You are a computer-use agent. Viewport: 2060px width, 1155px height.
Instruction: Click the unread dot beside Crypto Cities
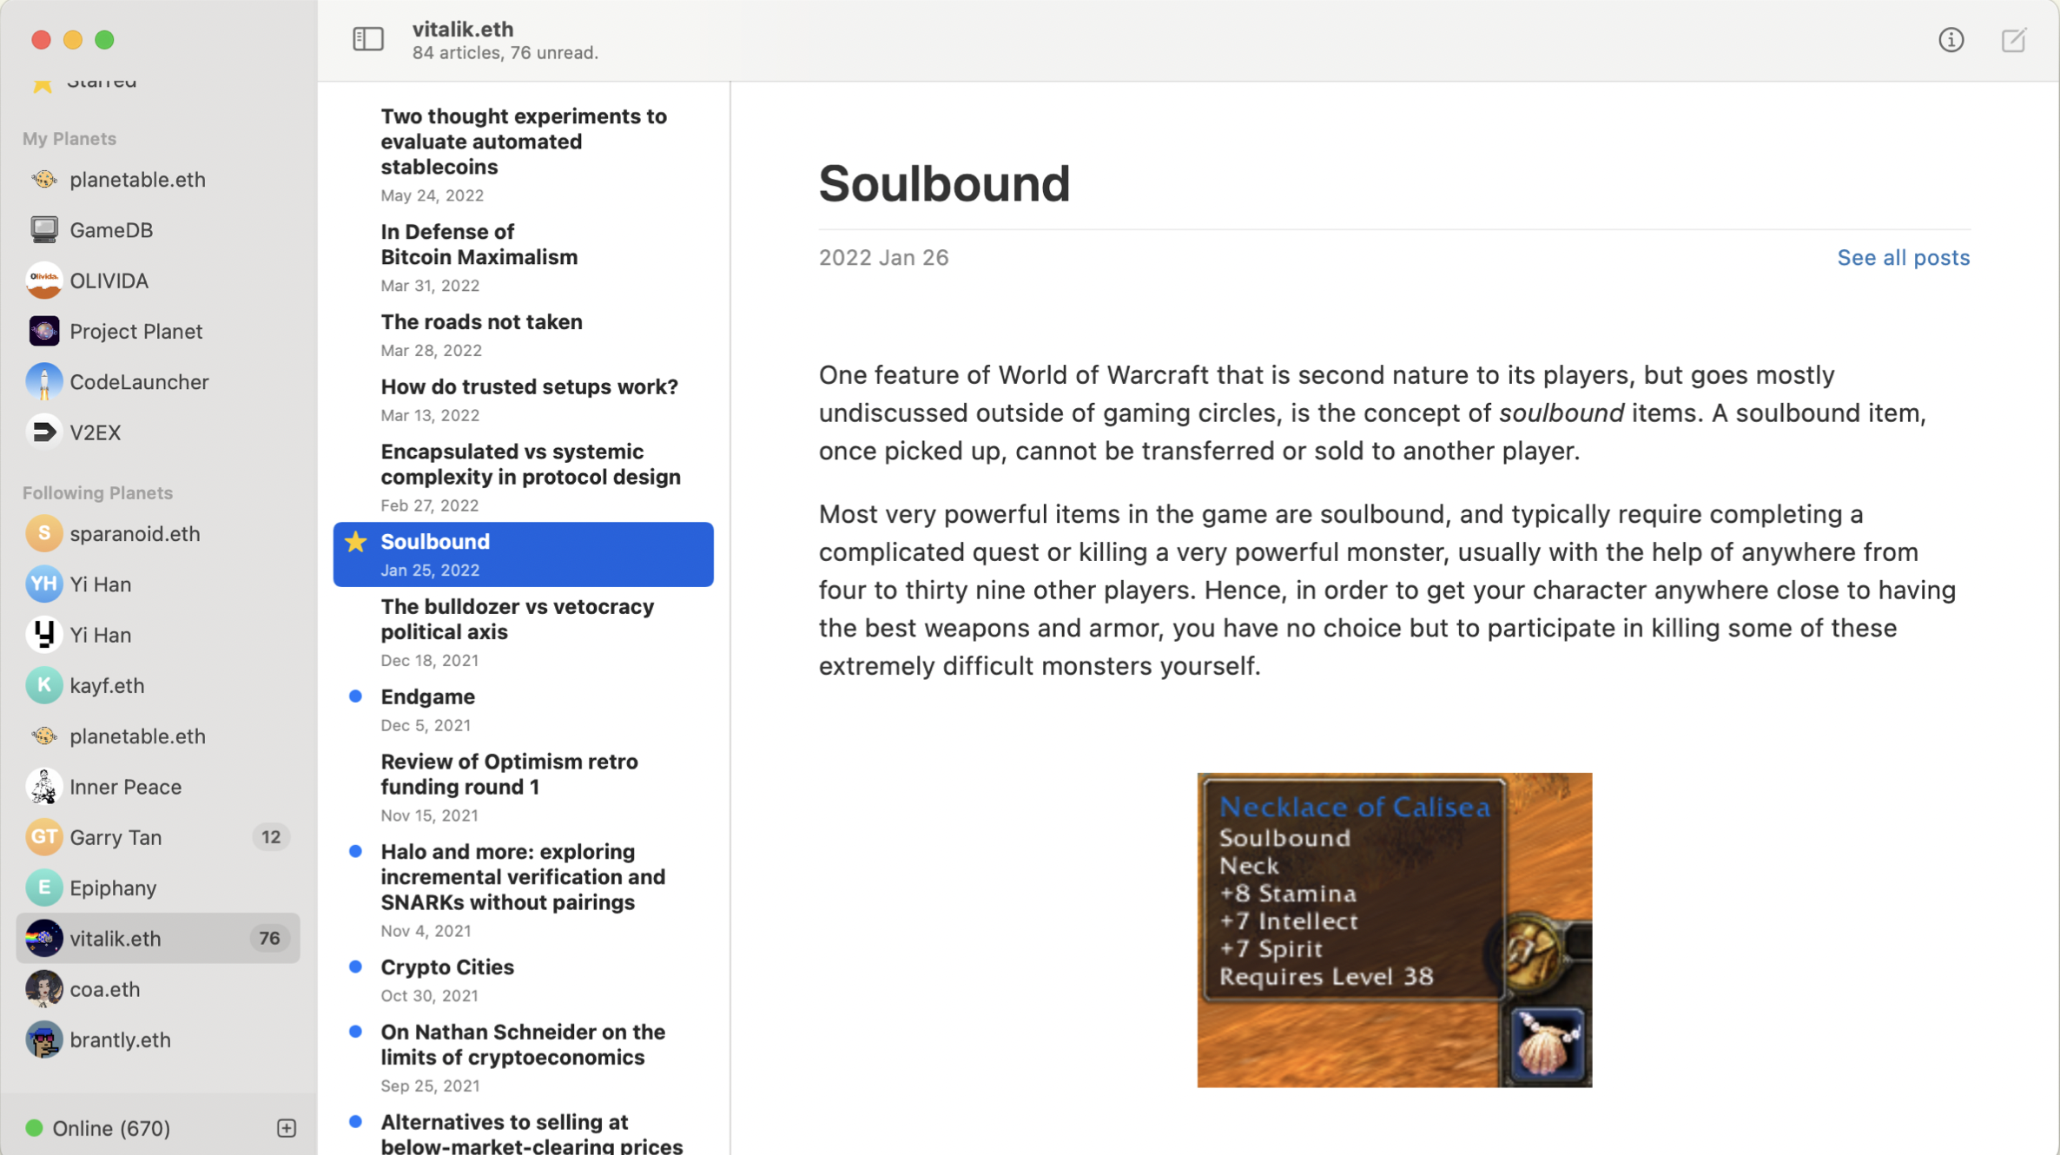click(355, 966)
